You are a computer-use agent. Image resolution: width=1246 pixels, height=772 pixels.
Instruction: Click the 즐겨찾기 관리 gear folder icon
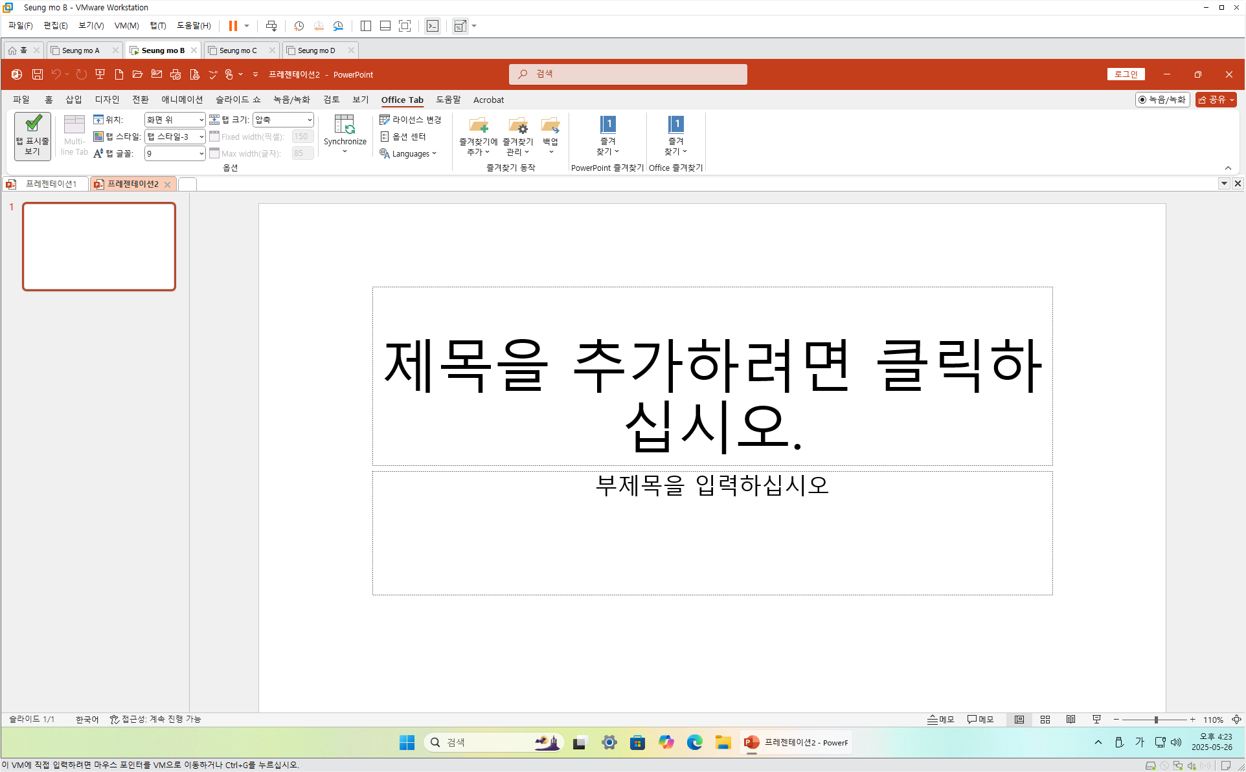tap(517, 125)
